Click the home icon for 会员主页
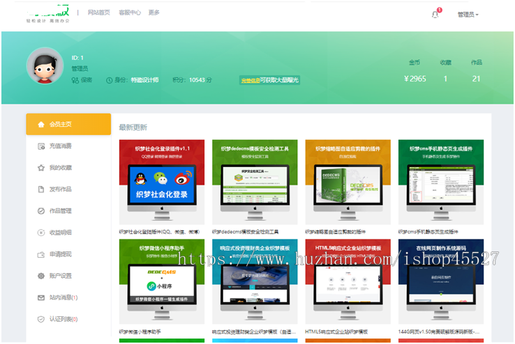Screen dimensions: 515x344 click(x=41, y=124)
